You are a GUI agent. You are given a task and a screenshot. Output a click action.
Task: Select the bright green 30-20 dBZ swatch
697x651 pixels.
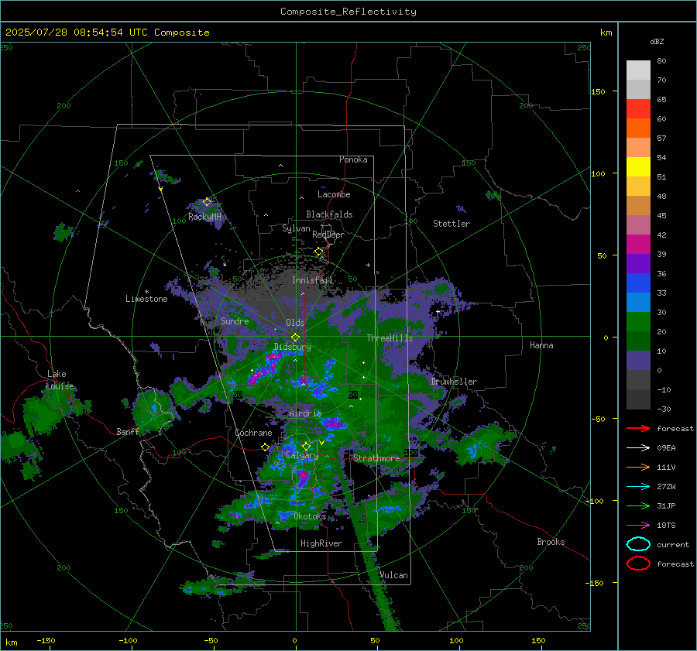coord(638,322)
